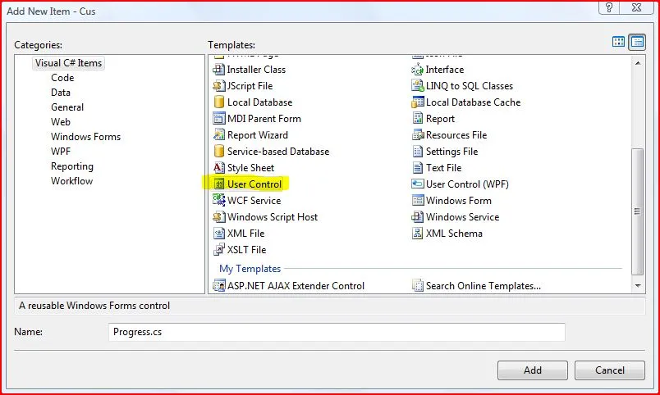Image resolution: width=660 pixels, height=395 pixels.
Task: Select Windows Script Host icon
Action: click(219, 217)
